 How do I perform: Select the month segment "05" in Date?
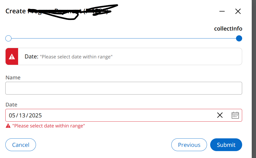12,116
